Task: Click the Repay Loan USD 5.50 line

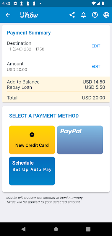Action: click(x=56, y=87)
